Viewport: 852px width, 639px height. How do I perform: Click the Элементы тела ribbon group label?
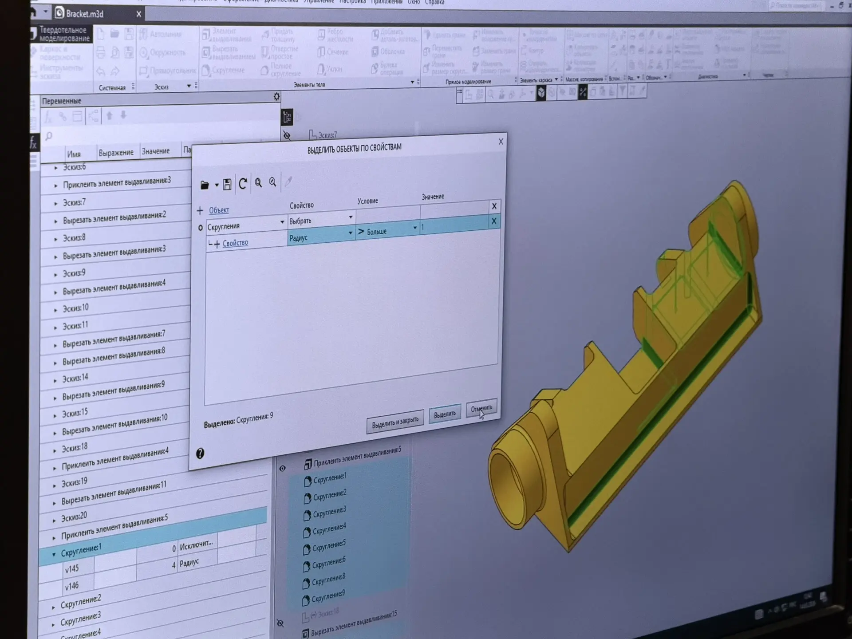[309, 85]
